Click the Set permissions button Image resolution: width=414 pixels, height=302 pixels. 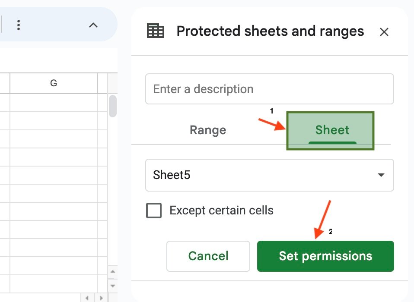click(325, 256)
